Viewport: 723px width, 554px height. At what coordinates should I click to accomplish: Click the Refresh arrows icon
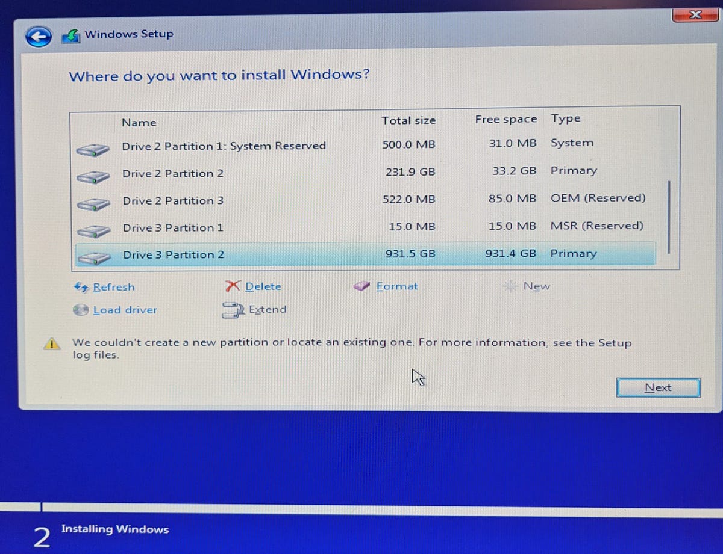coord(81,287)
